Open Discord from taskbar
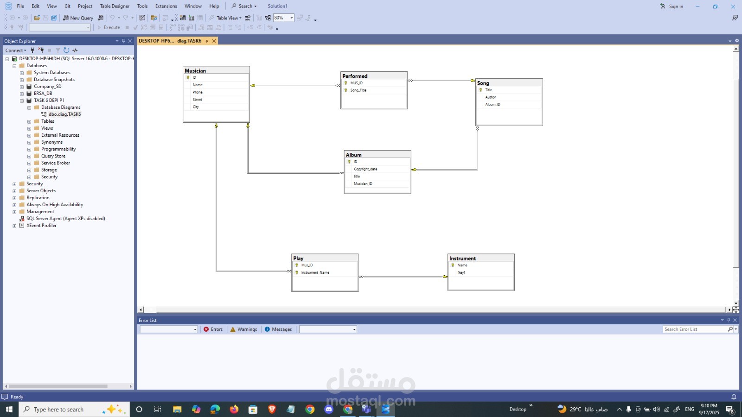The width and height of the screenshot is (742, 417). (x=329, y=409)
